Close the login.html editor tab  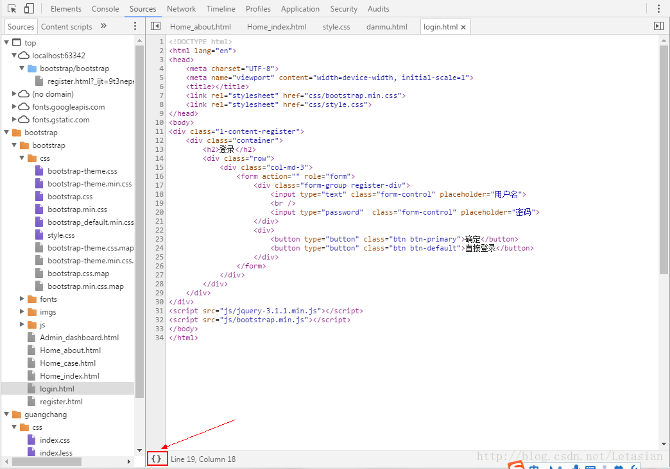(x=463, y=27)
